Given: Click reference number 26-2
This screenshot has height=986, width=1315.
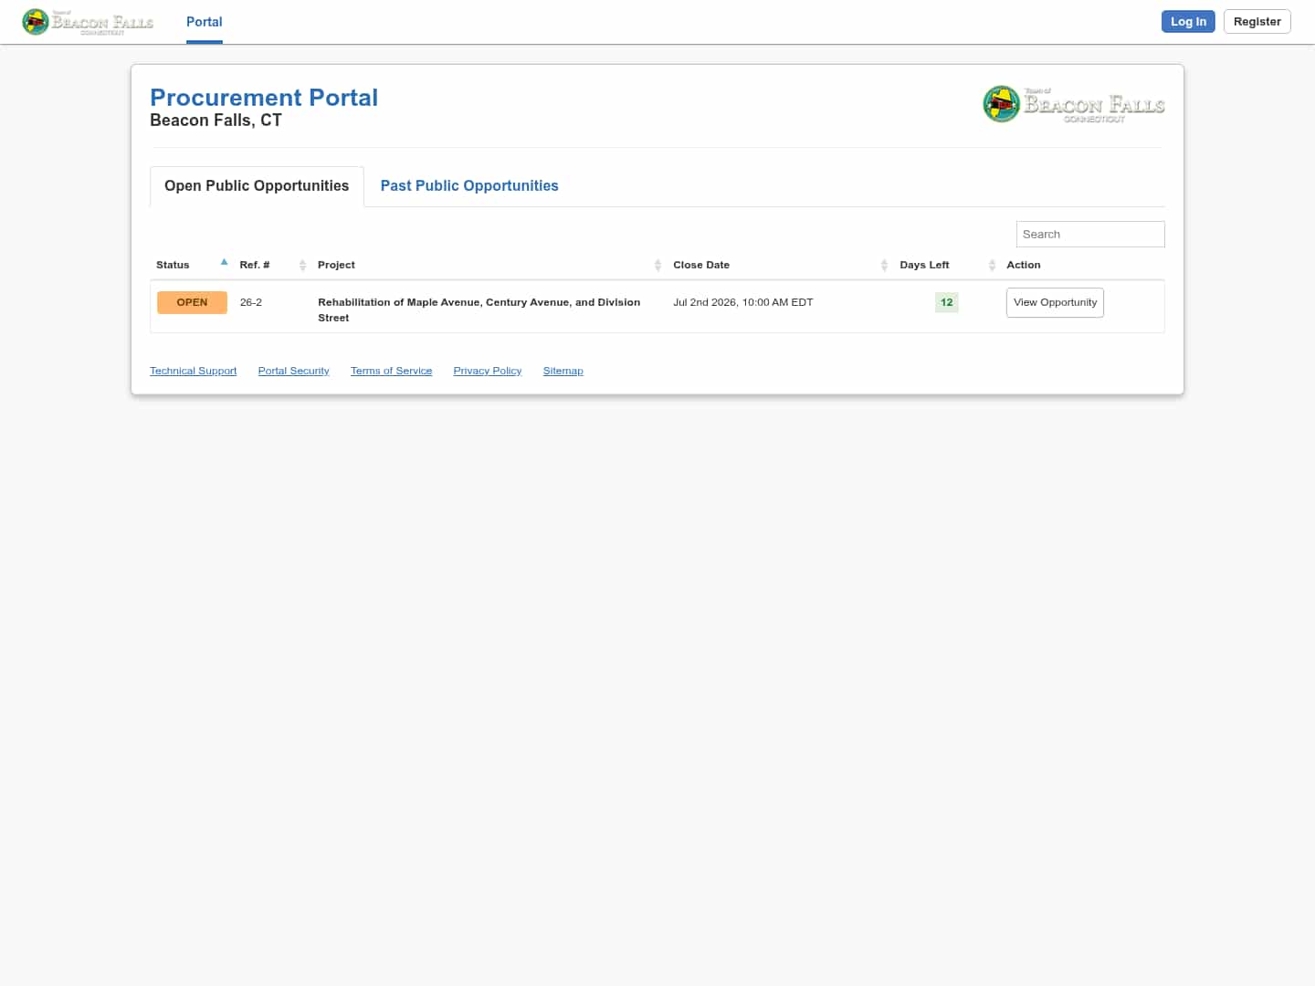Looking at the screenshot, I should pyautogui.click(x=251, y=302).
